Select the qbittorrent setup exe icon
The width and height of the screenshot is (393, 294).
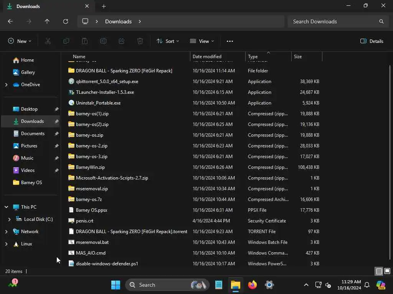pos(71,81)
